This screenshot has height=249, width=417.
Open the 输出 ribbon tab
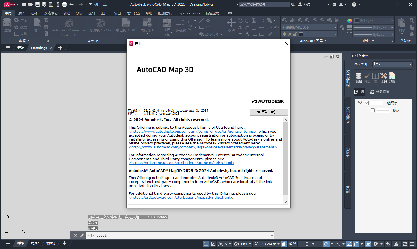point(117,13)
